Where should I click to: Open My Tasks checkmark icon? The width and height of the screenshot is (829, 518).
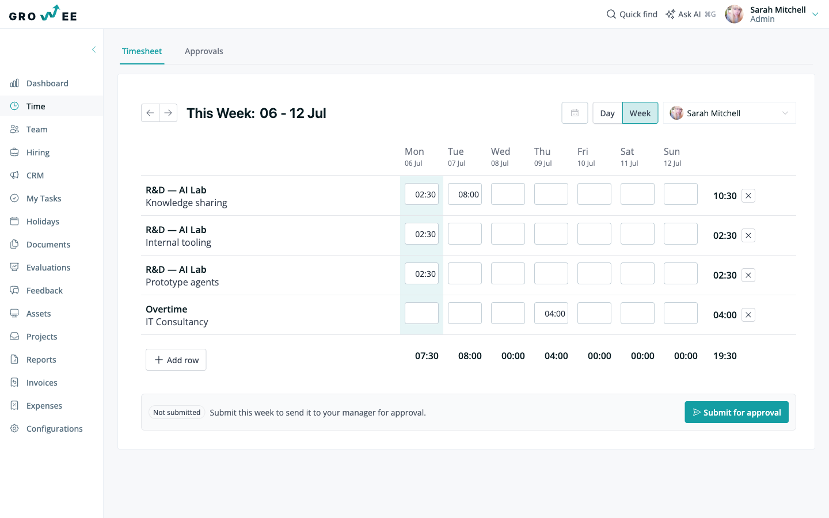click(x=14, y=199)
